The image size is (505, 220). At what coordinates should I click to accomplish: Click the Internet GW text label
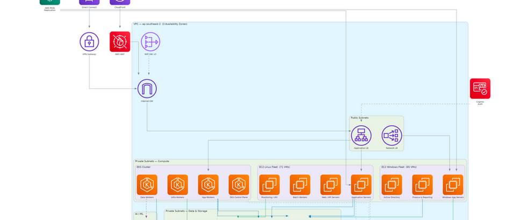tap(147, 101)
